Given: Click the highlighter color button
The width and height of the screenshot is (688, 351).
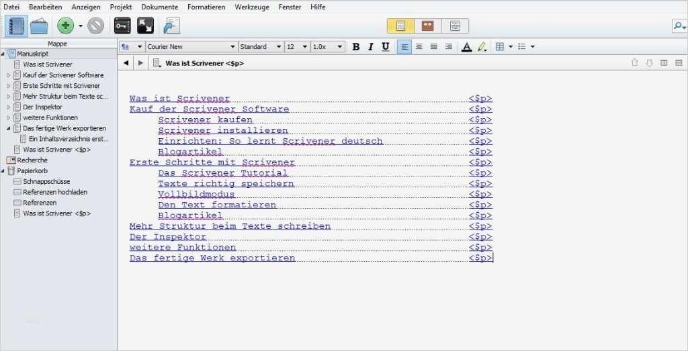Looking at the screenshot, I should (x=482, y=46).
